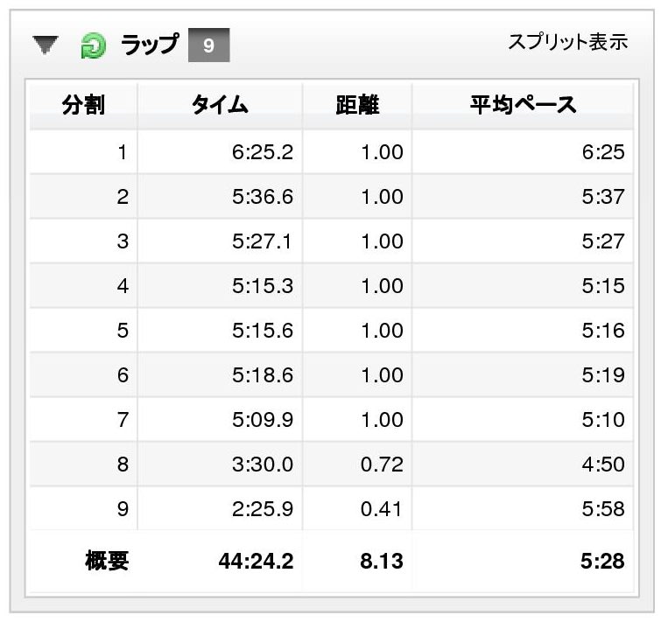Viewport: 661px width, 622px height.
Task: Collapse the laps panel using the triangle
Action: [x=46, y=45]
